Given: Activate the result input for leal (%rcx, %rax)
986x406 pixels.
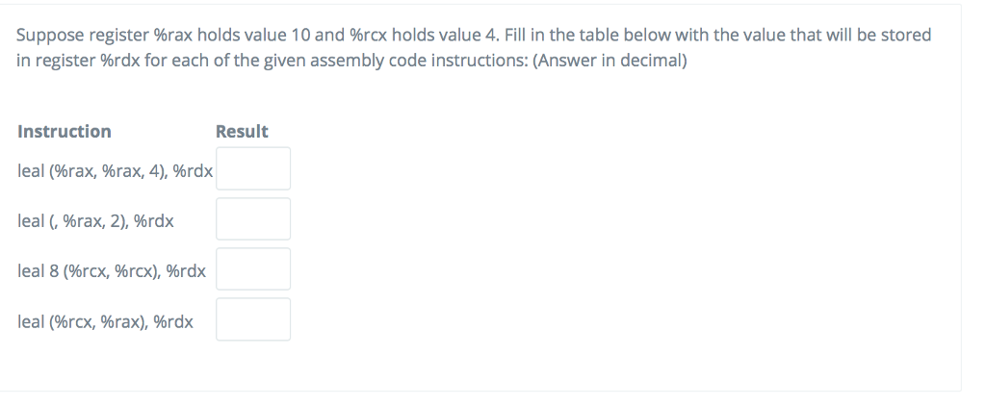Looking at the screenshot, I should click(x=253, y=319).
